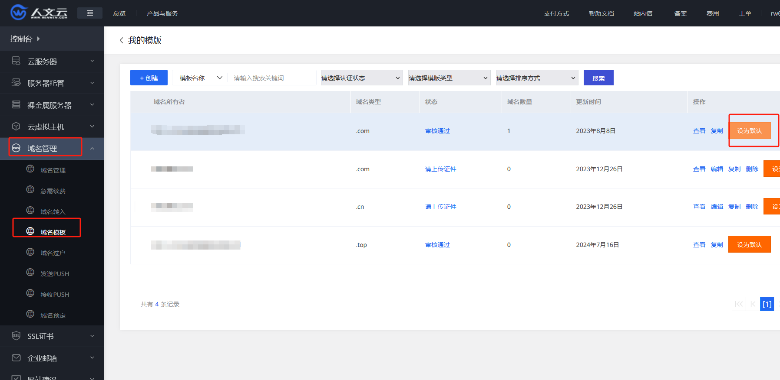Click the bare metal server icon
780x380 pixels.
[16, 104]
